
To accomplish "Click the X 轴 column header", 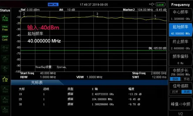I will 95,89.
